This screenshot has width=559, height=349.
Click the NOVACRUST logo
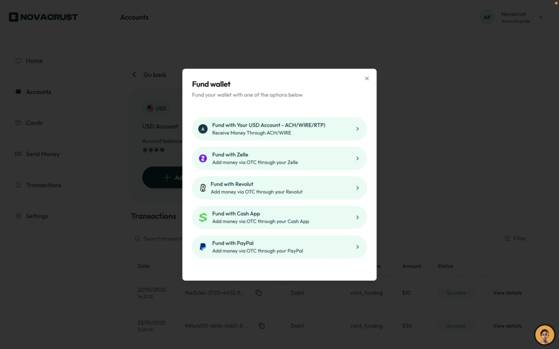(x=43, y=17)
